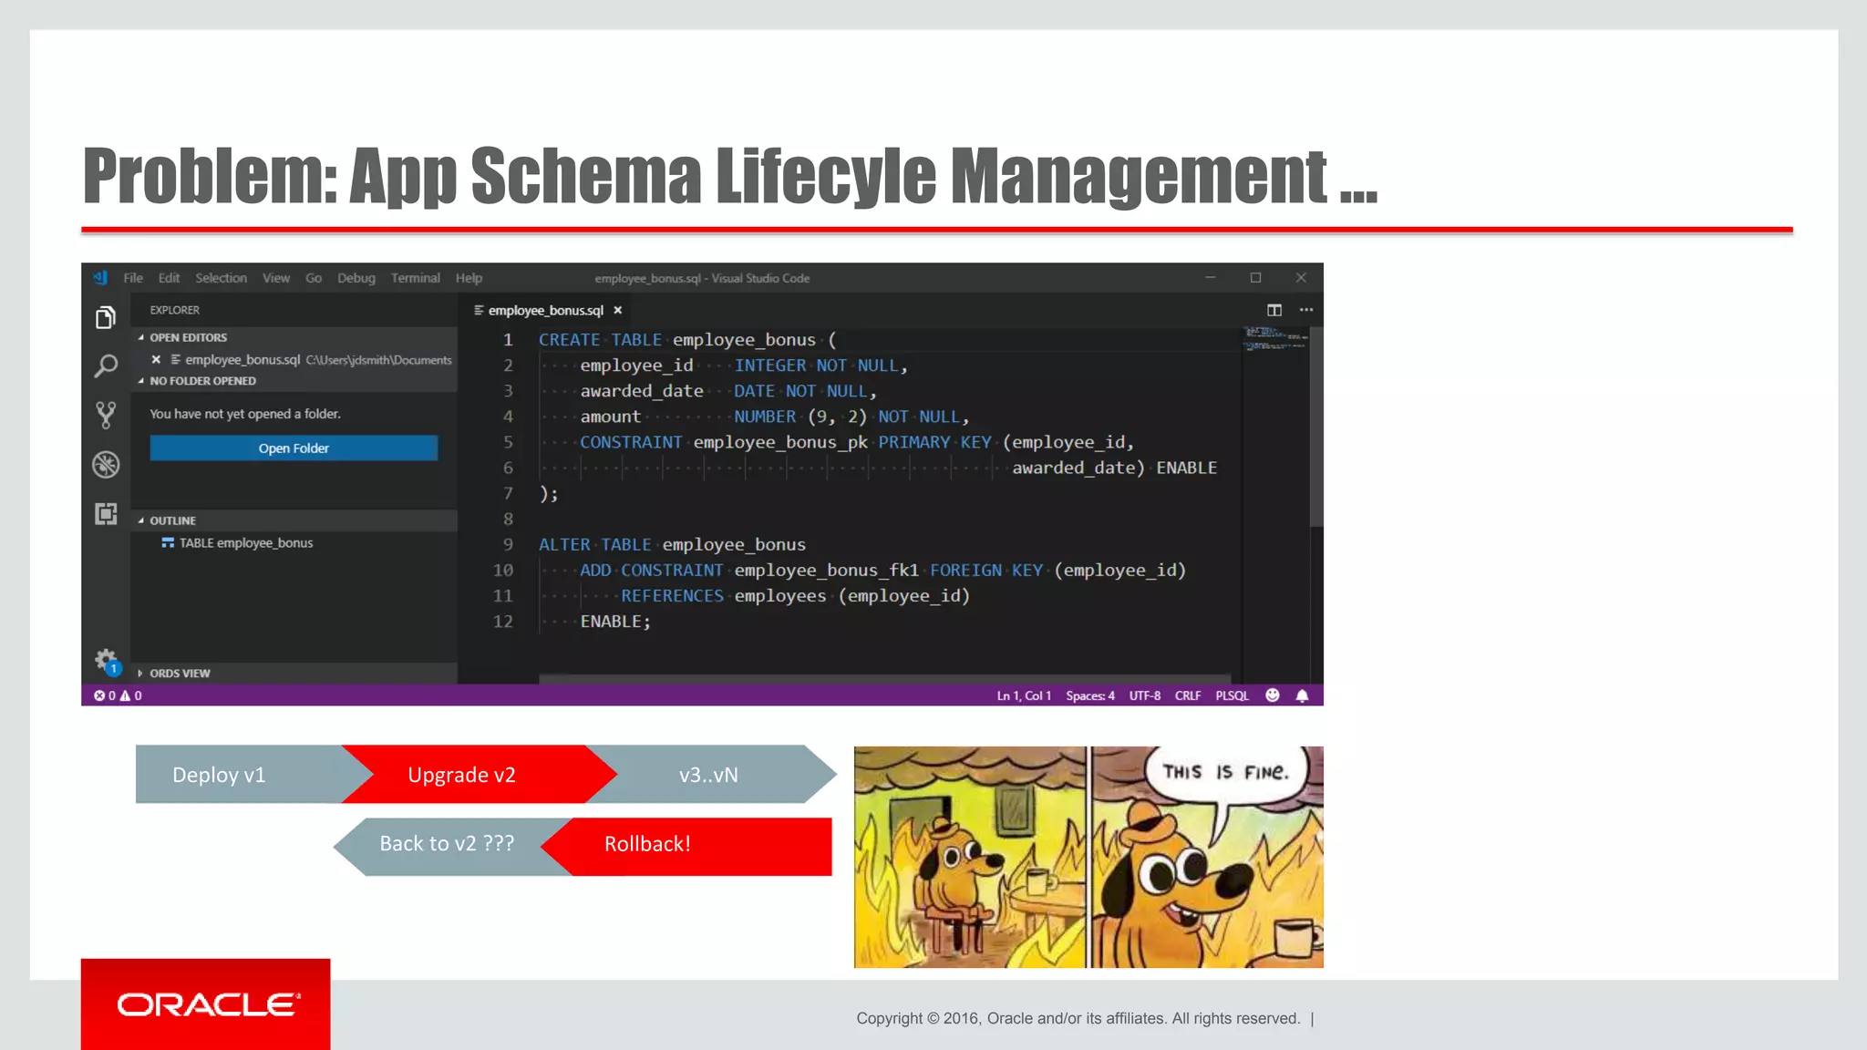This screenshot has width=1867, height=1050.
Task: Click the warnings triangle in status bar
Action: (x=125, y=695)
